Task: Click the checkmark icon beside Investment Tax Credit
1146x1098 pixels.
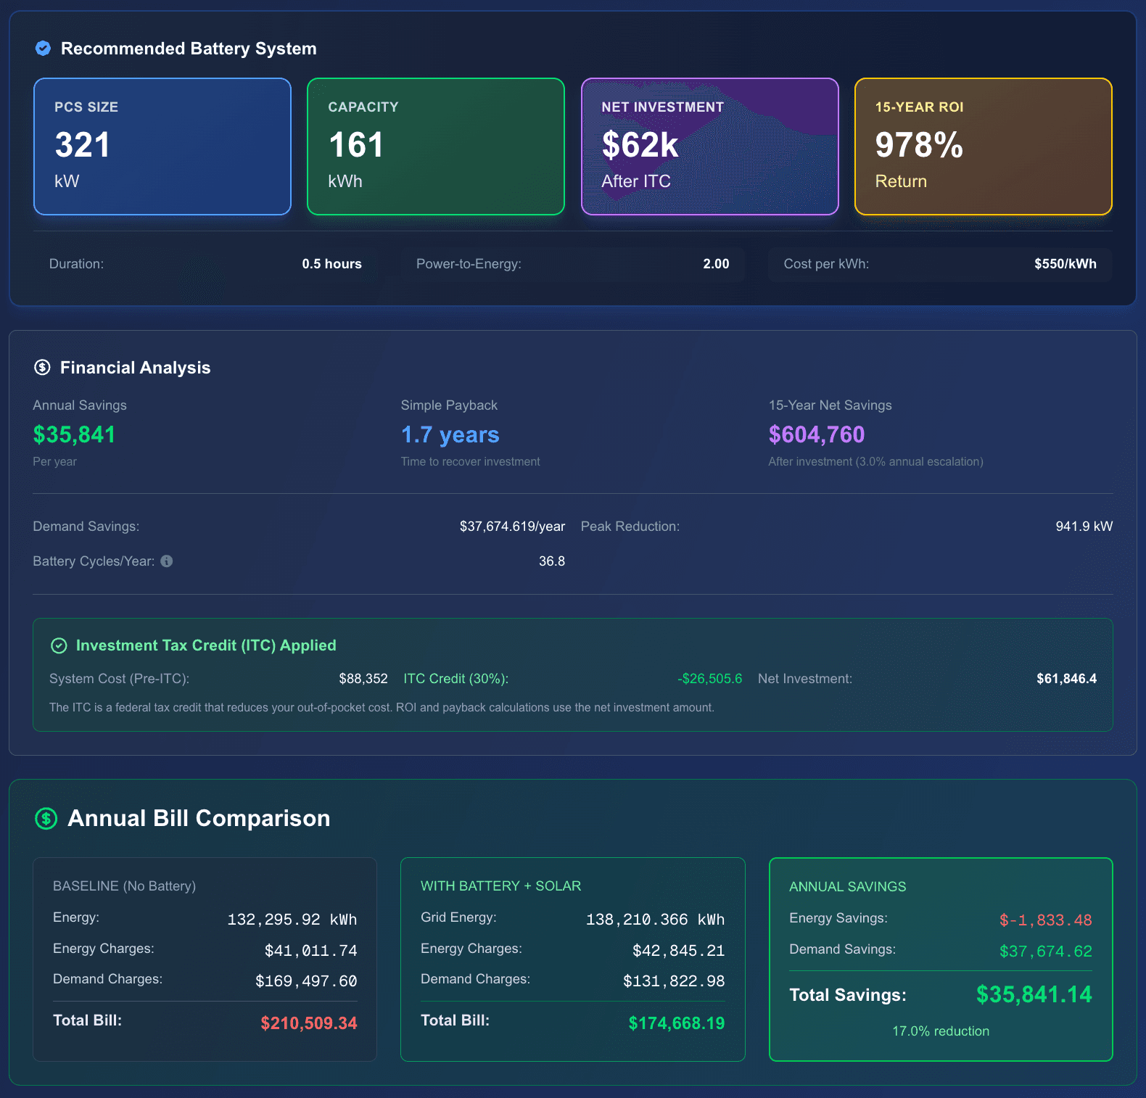Action: pyautogui.click(x=59, y=645)
